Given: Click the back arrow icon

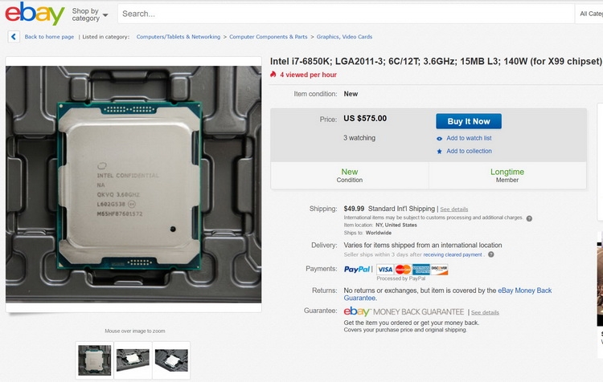Looking at the screenshot, I should click(14, 37).
